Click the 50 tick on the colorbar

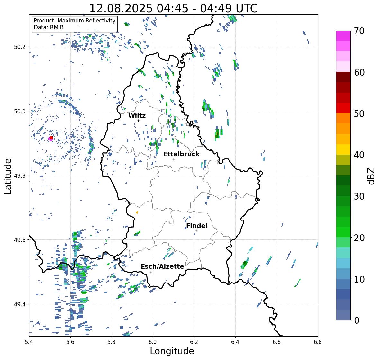click(x=359, y=113)
